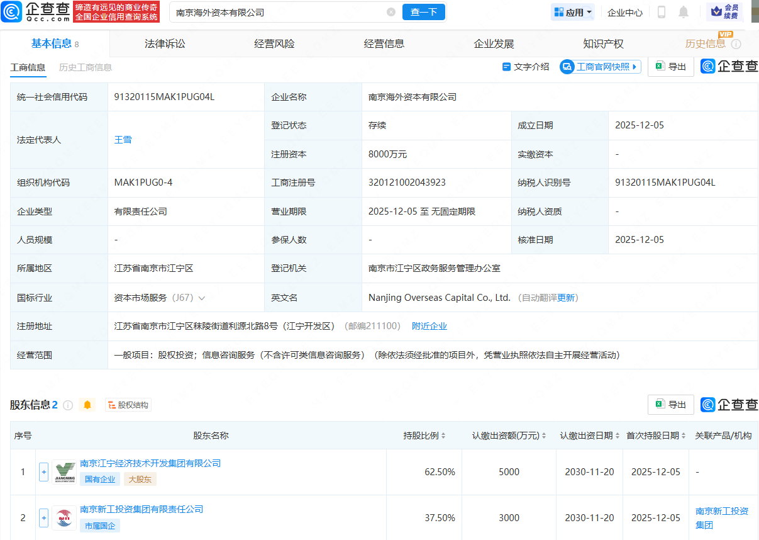
Task: Click 导出 export button in 工商信息 section
Action: (x=670, y=67)
